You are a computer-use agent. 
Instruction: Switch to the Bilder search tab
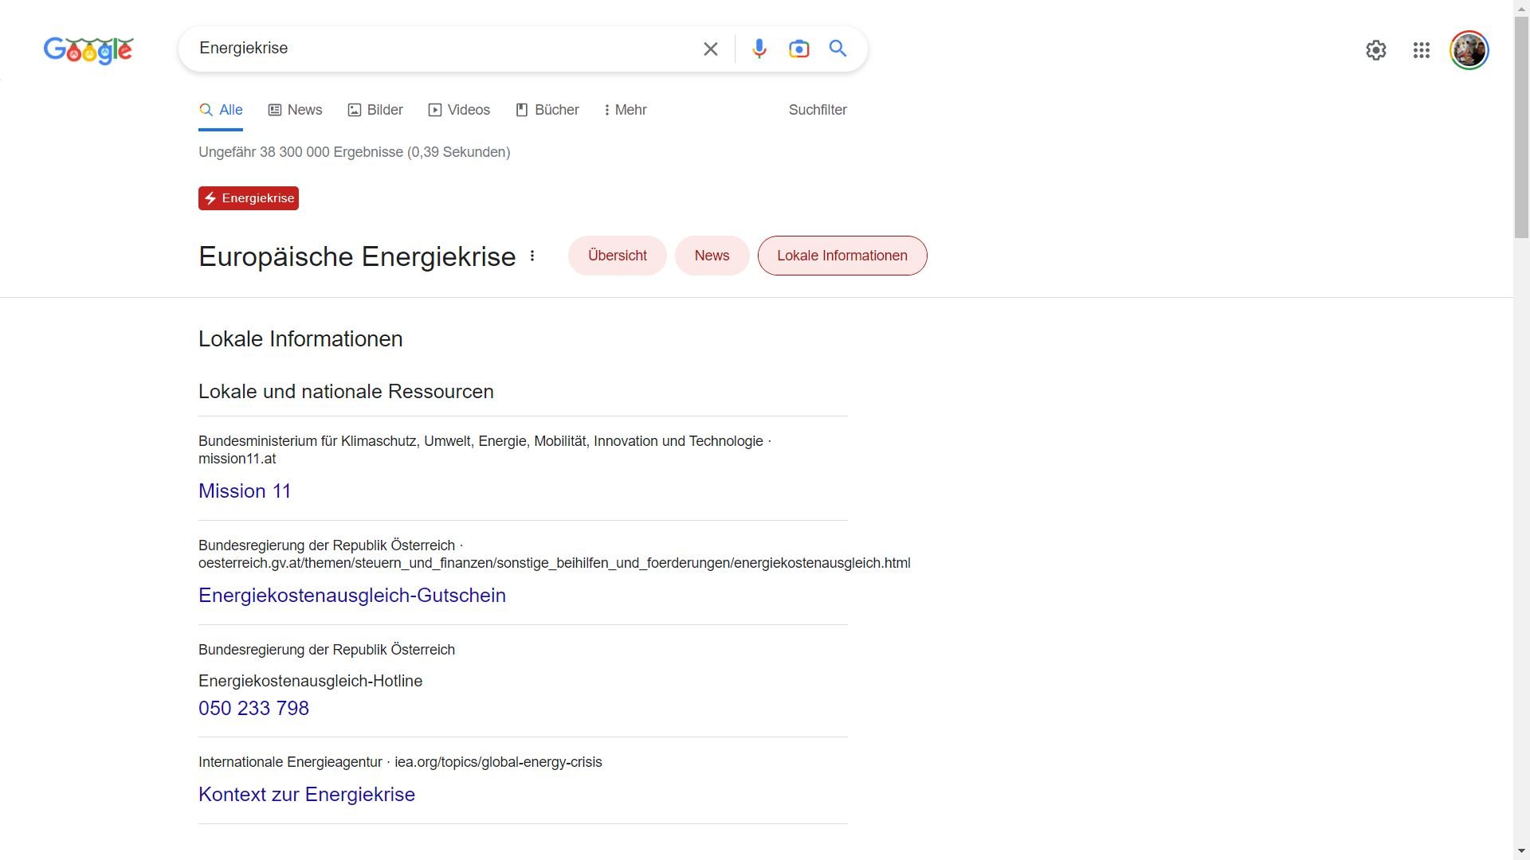pyautogui.click(x=375, y=110)
